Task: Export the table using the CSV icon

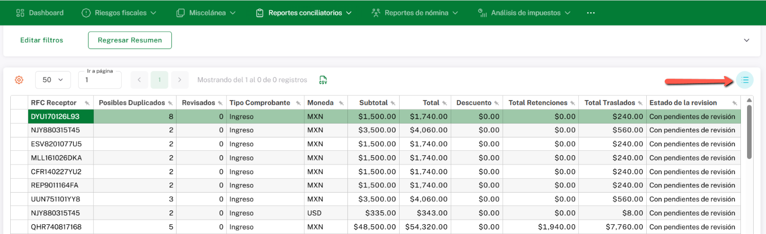Action: pos(323,80)
